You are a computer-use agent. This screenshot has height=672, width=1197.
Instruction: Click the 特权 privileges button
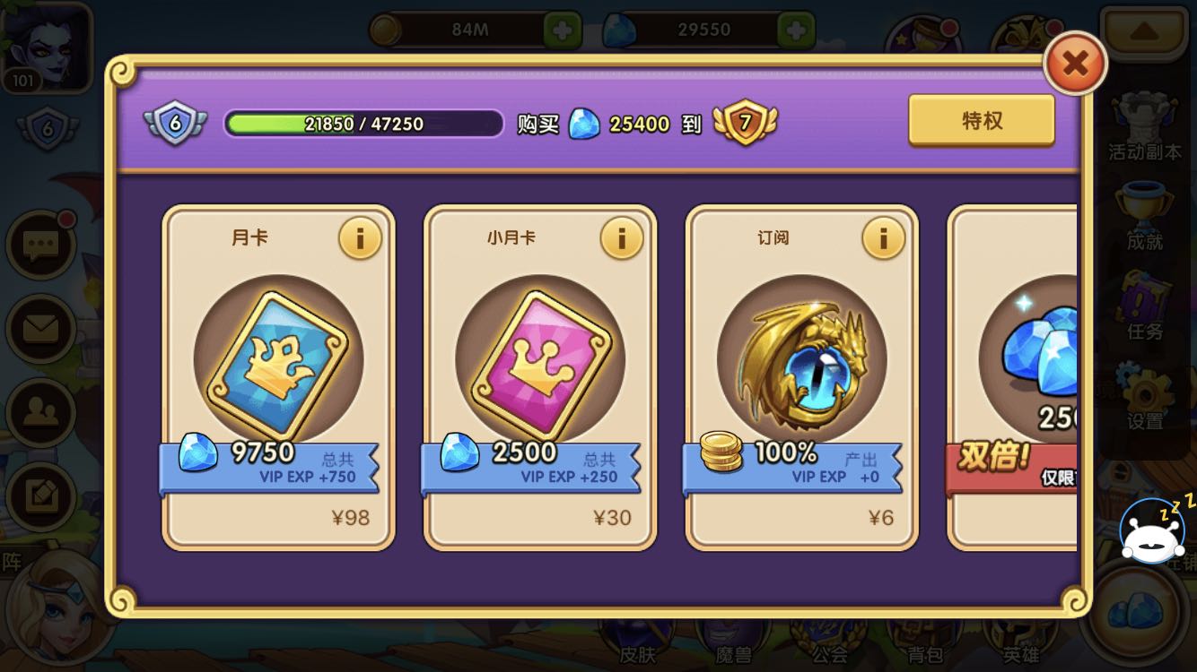(x=982, y=120)
